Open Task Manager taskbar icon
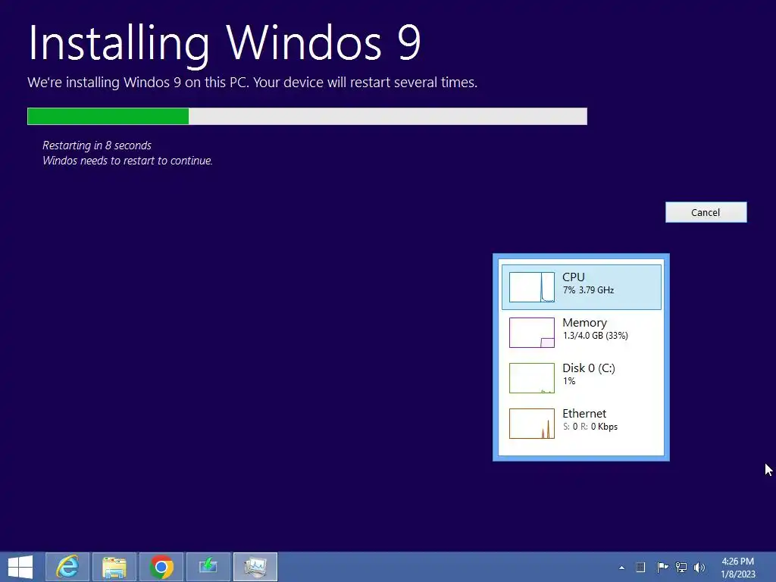Screen dimensions: 776x582 coord(255,567)
